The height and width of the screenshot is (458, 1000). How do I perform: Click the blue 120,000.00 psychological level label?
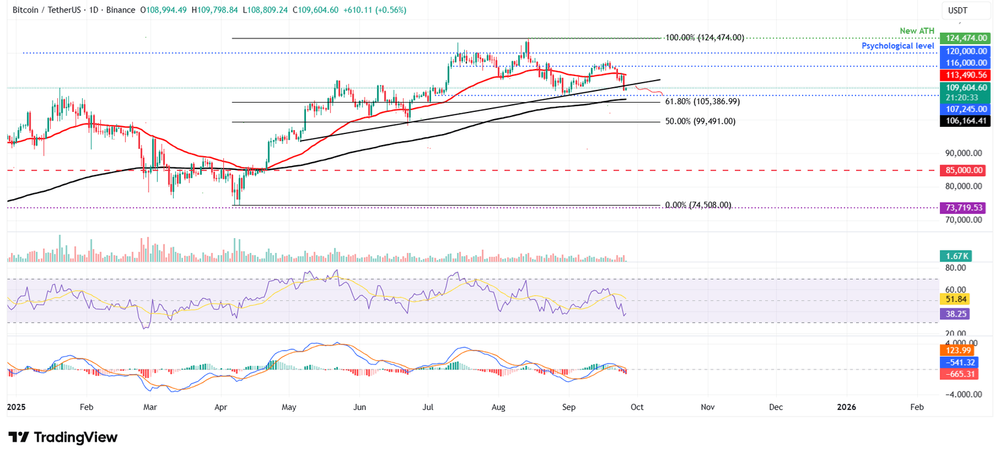pyautogui.click(x=965, y=51)
